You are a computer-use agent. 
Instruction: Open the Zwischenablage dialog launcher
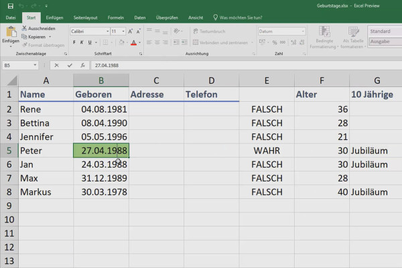point(66,54)
